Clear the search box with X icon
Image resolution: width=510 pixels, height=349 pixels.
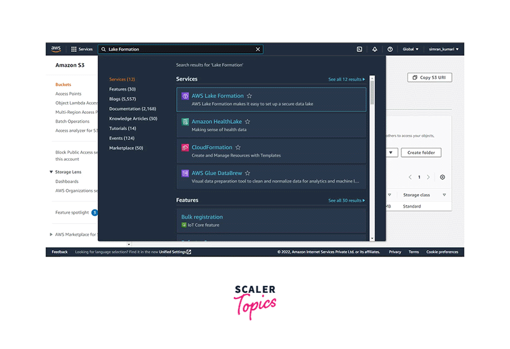pos(257,49)
